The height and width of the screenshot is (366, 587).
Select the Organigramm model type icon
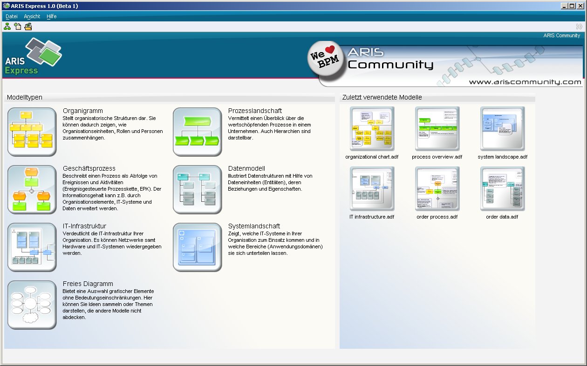pos(32,132)
